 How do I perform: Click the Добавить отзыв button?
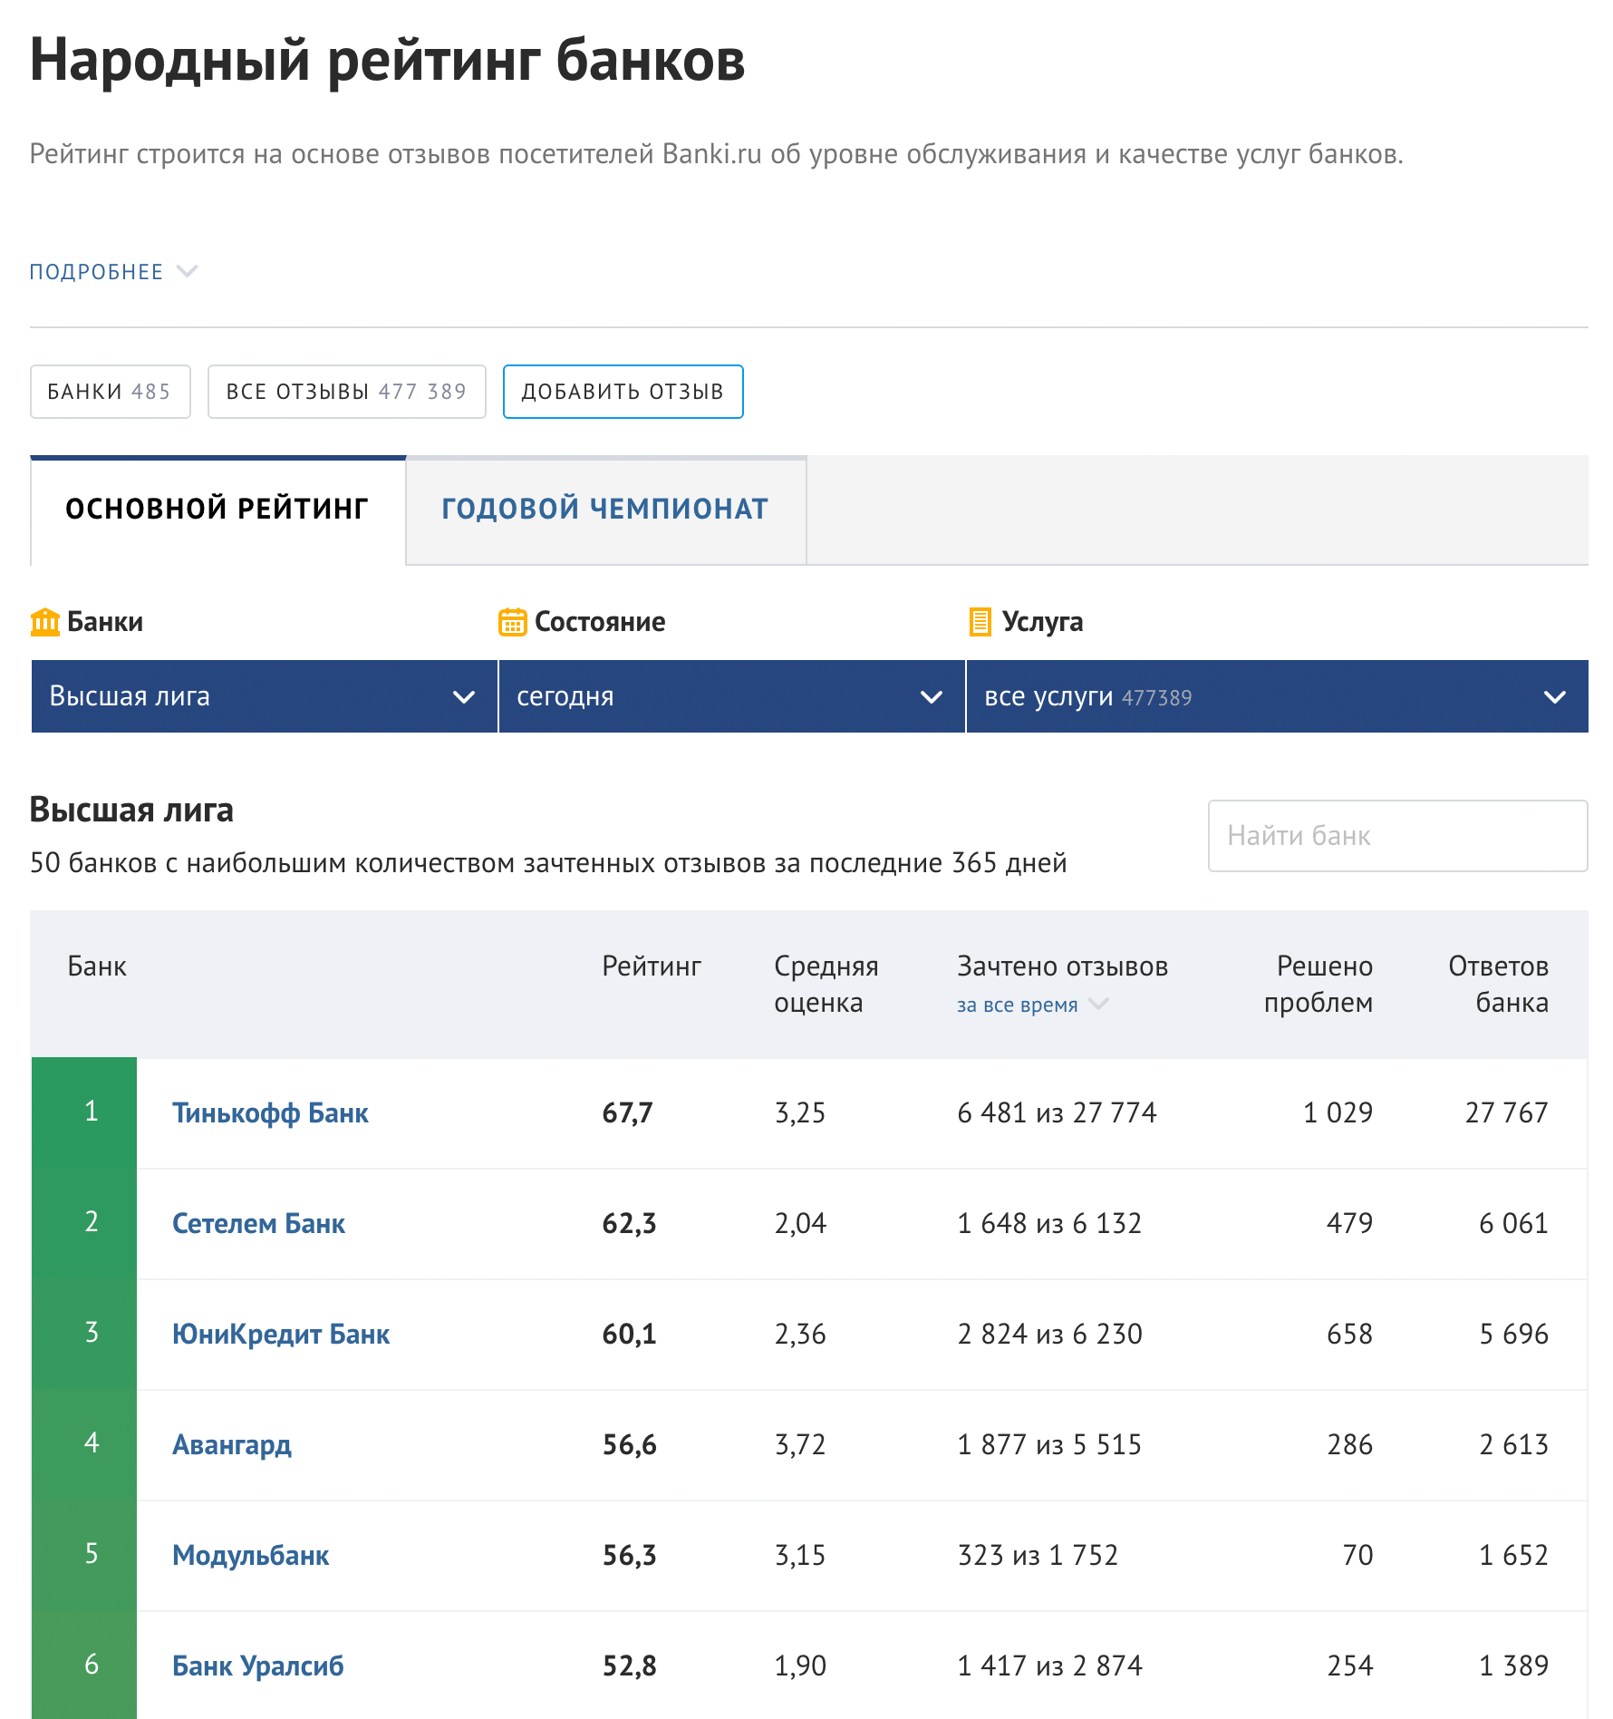point(623,392)
